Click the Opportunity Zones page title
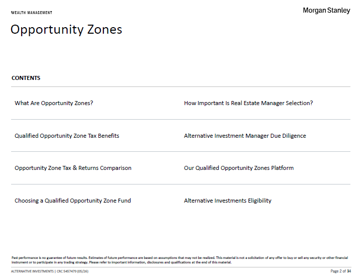 pos(67,29)
